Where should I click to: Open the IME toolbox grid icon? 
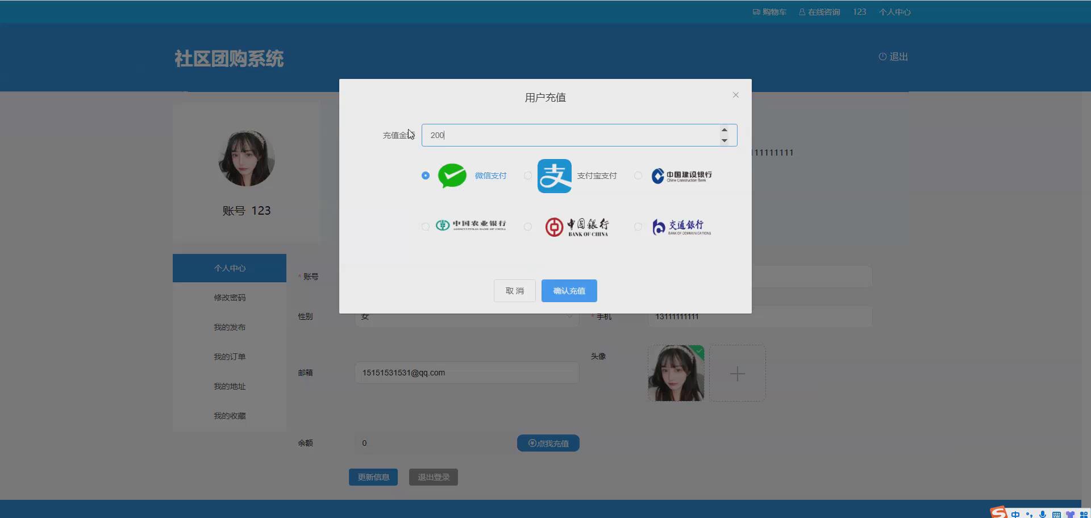coord(1084,514)
